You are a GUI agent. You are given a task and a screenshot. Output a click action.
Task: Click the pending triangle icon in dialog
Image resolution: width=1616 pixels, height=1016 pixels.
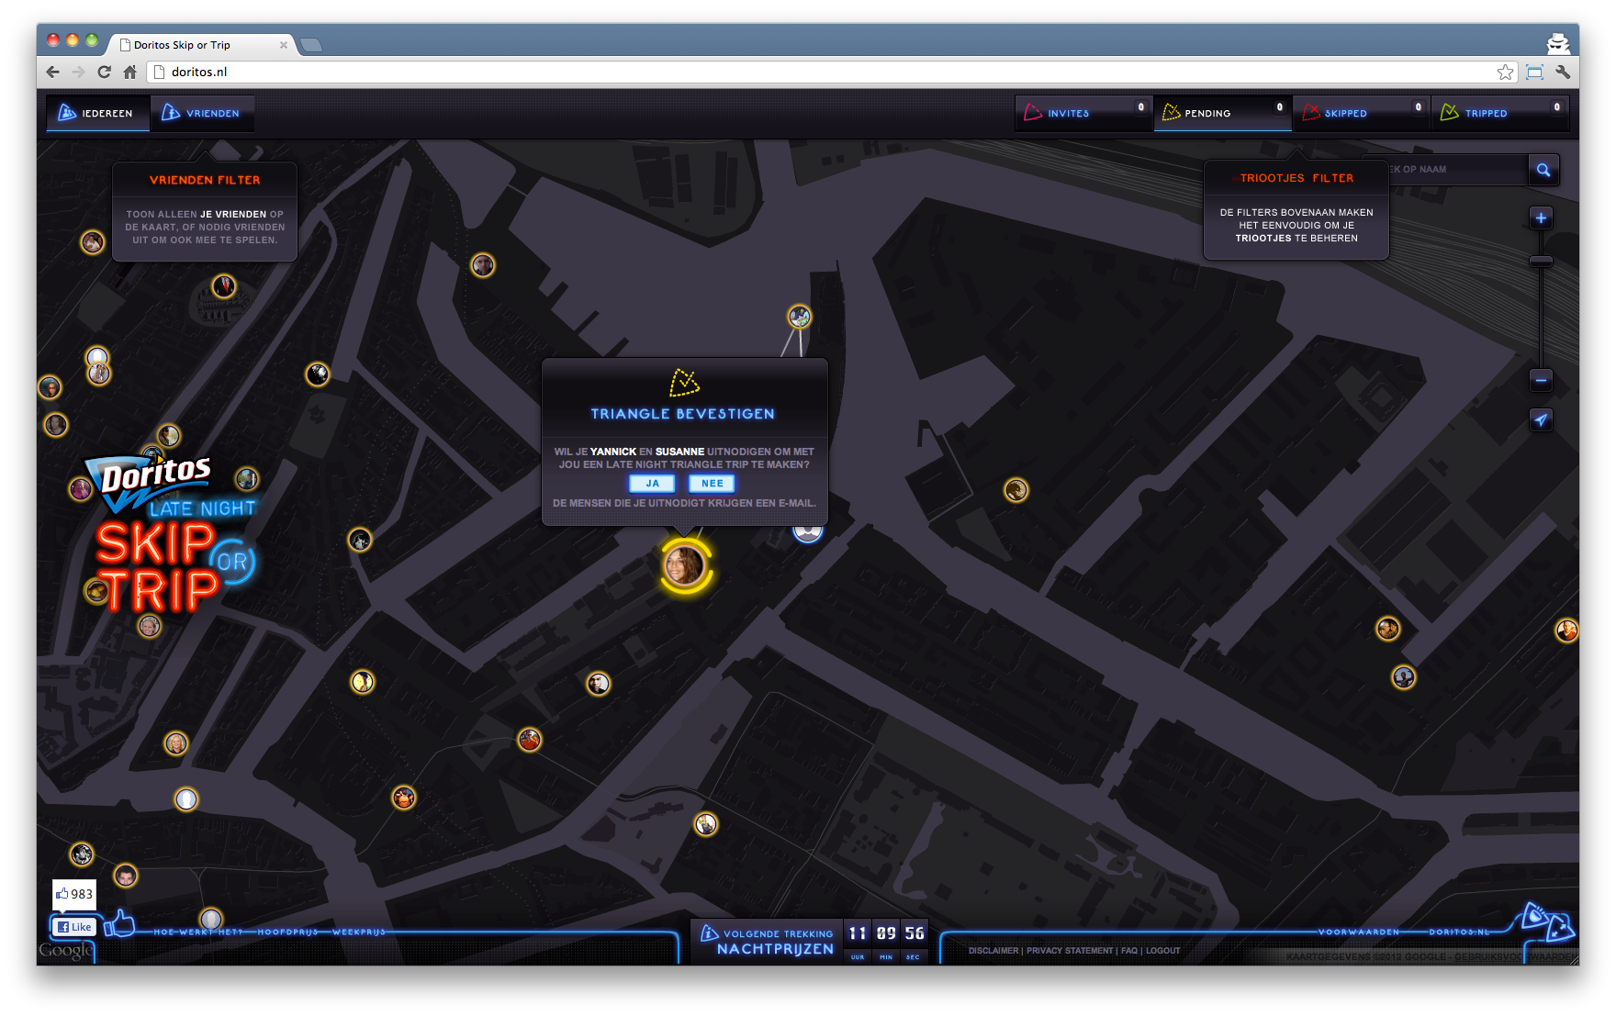[684, 383]
